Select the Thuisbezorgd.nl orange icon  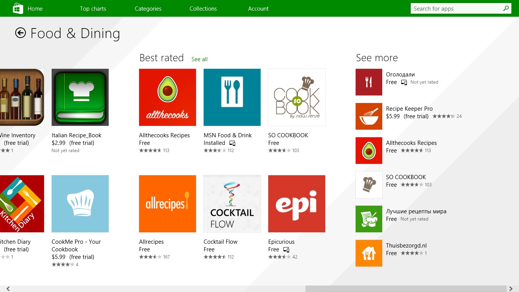369,253
